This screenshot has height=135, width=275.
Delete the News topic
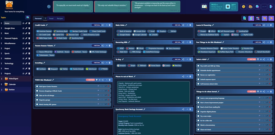point(29,68)
